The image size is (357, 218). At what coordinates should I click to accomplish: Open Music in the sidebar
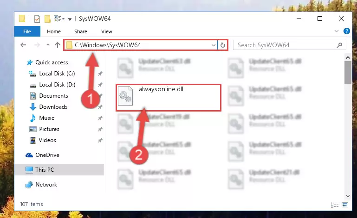click(46, 118)
